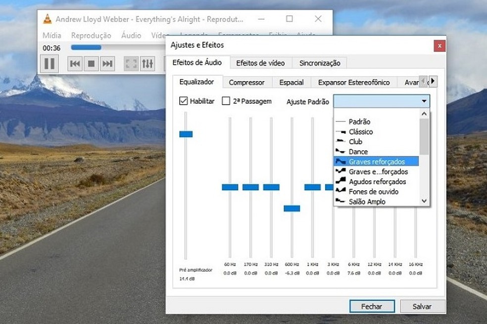
Task: Click the VLC cone icon
Action: coord(48,19)
